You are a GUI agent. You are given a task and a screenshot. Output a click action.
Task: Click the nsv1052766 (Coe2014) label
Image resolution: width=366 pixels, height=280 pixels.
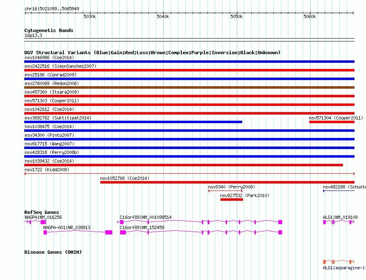pos(125,178)
